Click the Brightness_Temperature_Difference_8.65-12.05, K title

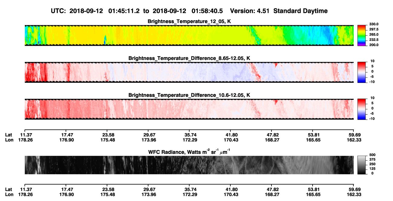pyautogui.click(x=189, y=58)
